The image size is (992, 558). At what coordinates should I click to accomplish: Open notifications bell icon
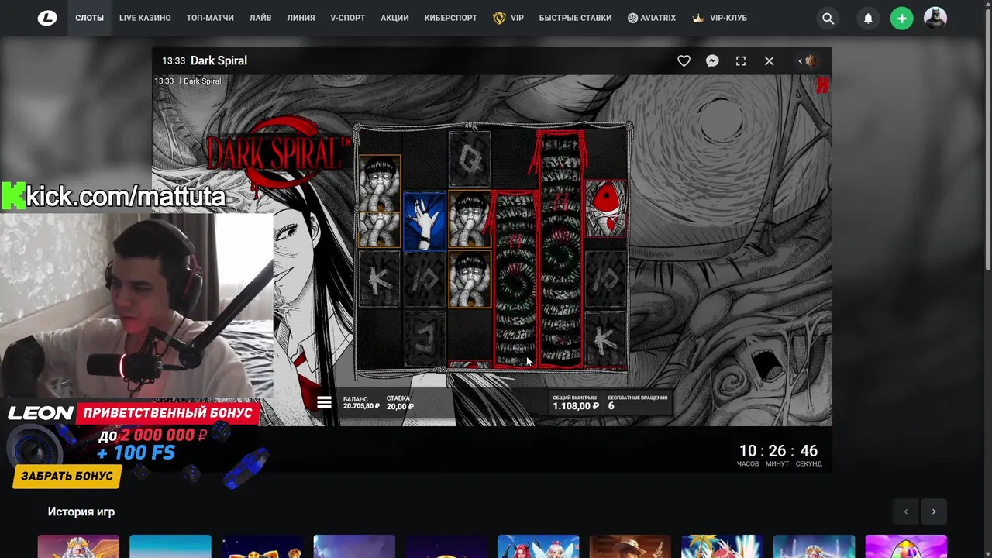pos(868,19)
